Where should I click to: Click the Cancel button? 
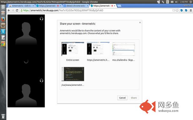tap(122, 98)
